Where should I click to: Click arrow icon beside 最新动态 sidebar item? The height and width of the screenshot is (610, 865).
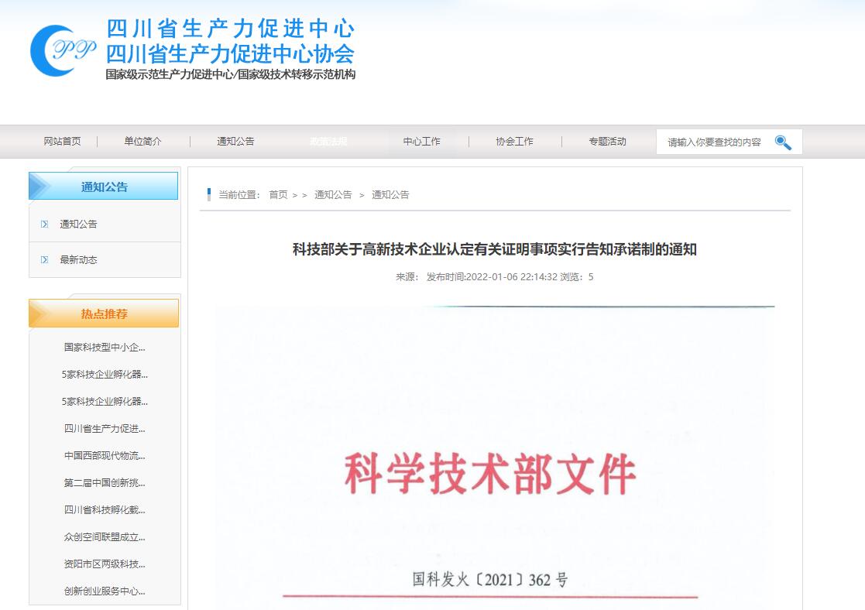click(44, 260)
